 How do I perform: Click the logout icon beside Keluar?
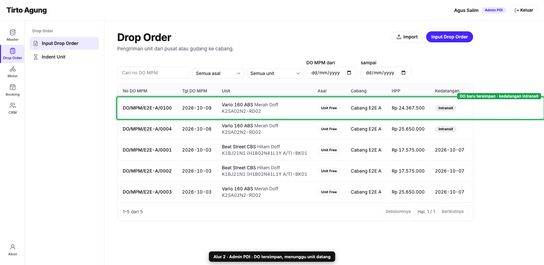[x=517, y=10]
